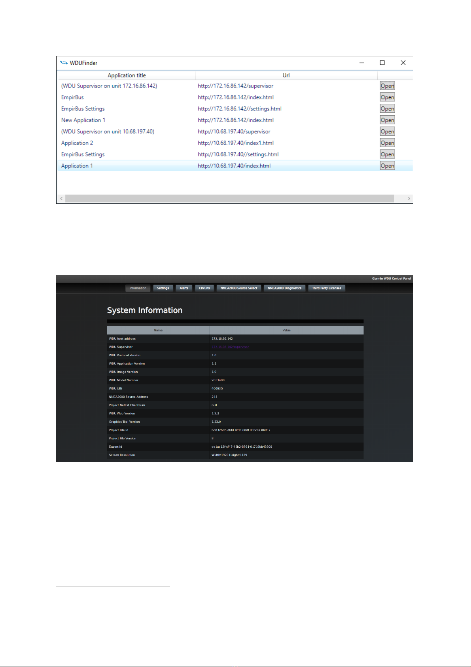
Task: Open the NMEA2000 Diagnostics tab
Action: click(285, 288)
